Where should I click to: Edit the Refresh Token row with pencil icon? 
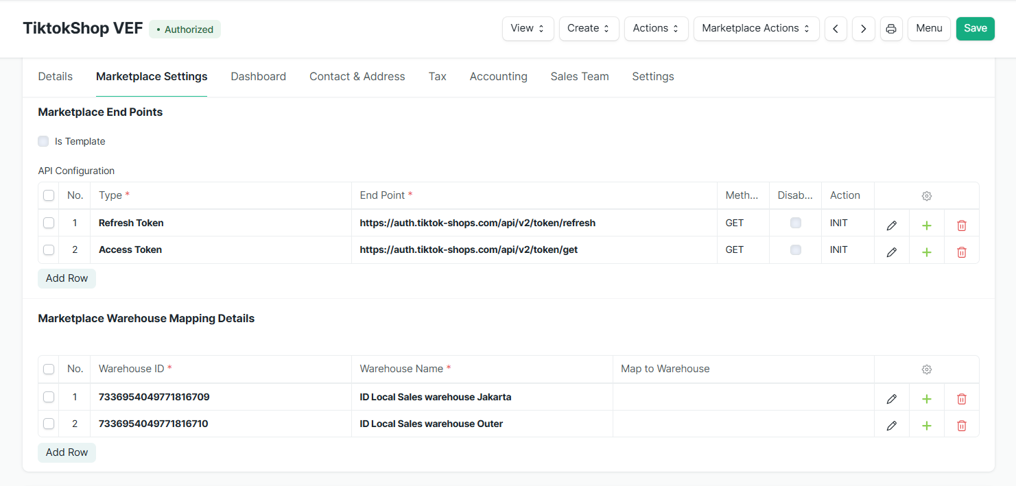point(892,226)
